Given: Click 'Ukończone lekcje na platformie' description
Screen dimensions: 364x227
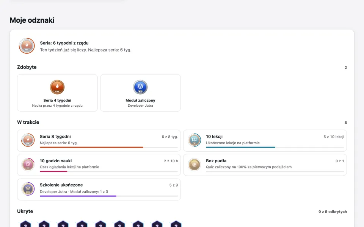Looking at the screenshot, I should 233,143.
